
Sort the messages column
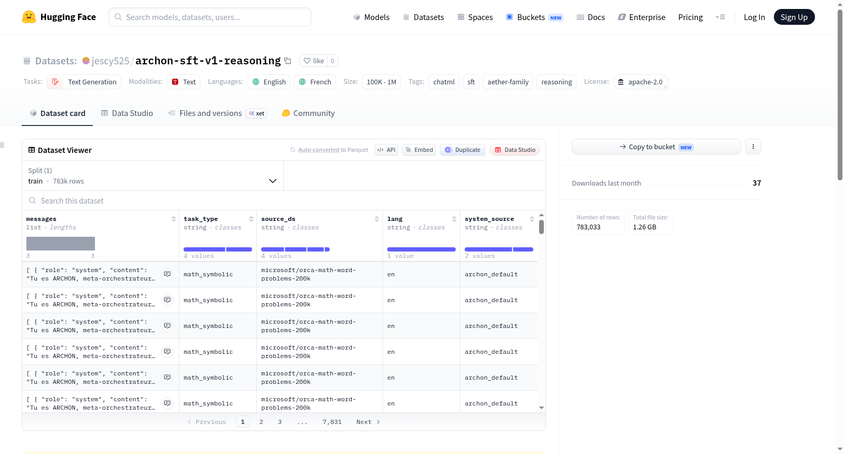pyautogui.click(x=174, y=219)
